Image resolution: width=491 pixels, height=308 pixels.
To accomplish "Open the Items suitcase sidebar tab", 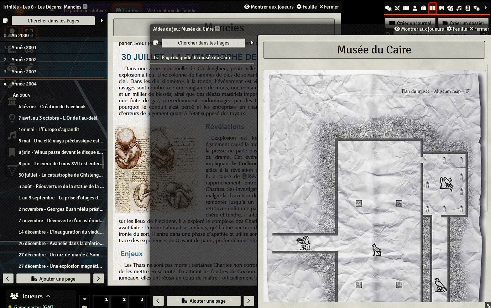I will 423,8.
